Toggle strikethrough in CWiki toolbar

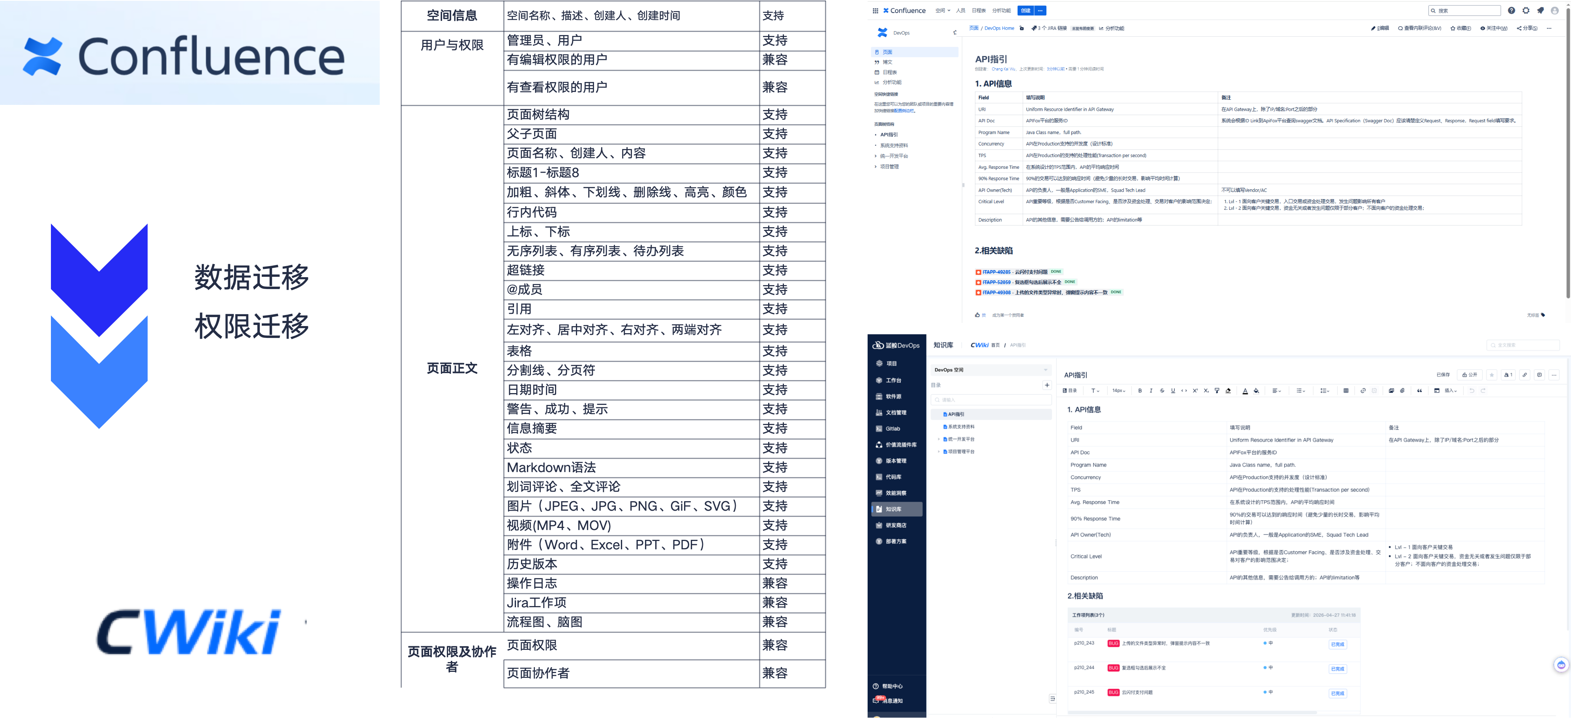point(1162,390)
